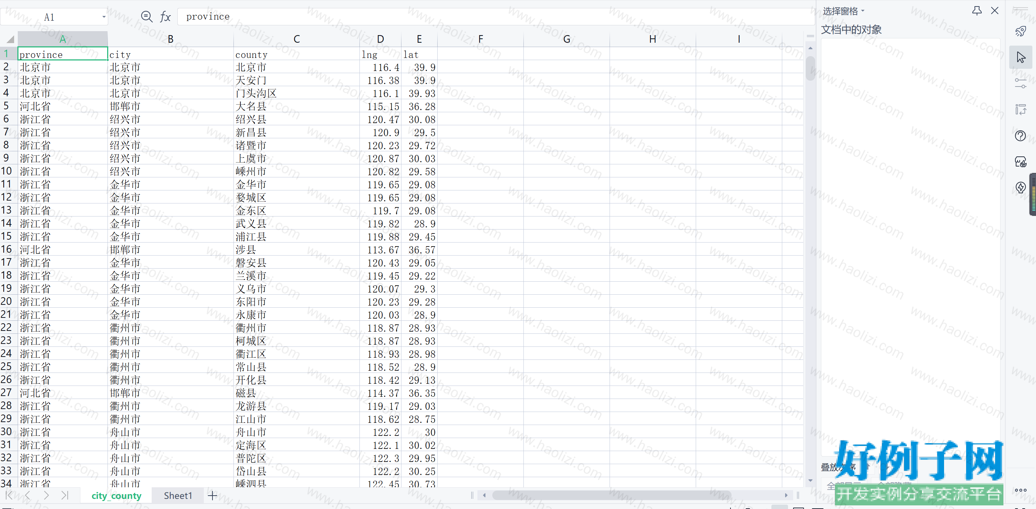Click the horizontal scrollbar left arrow
Image resolution: width=1036 pixels, height=509 pixels.
click(x=484, y=495)
